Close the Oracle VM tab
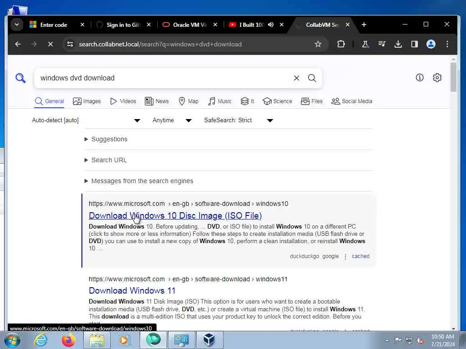 (x=215, y=25)
